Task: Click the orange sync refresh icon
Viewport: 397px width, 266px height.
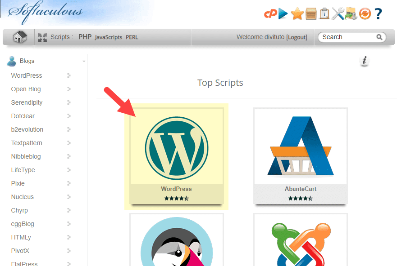Action: coord(365,13)
